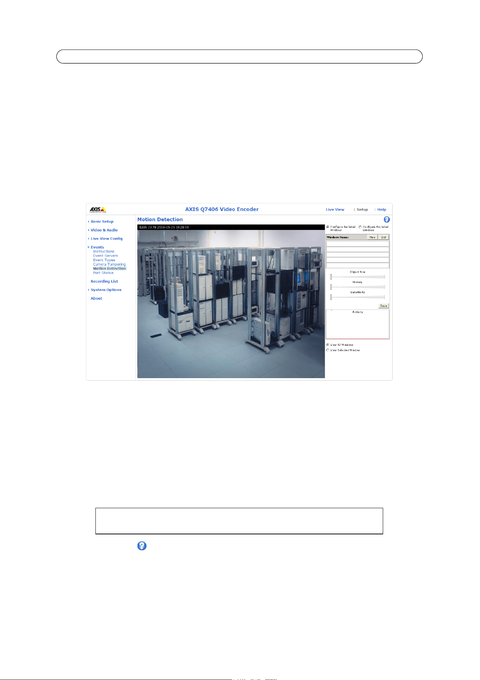480x680 pixels.
Task: Click the Setup link in header
Action: 362,210
